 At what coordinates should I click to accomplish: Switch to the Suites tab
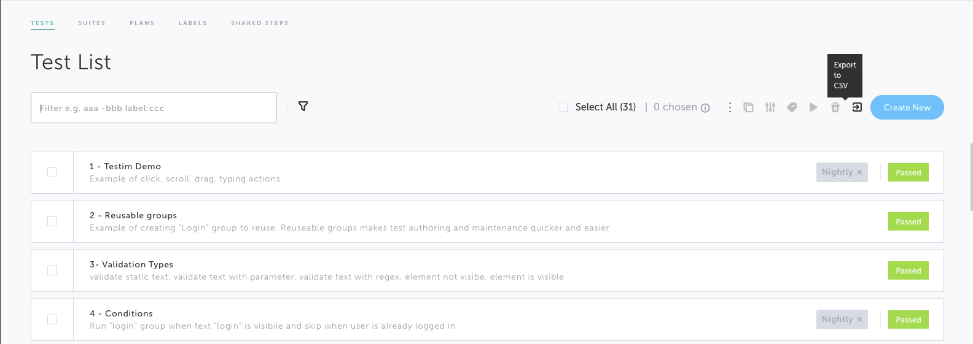pos(92,23)
